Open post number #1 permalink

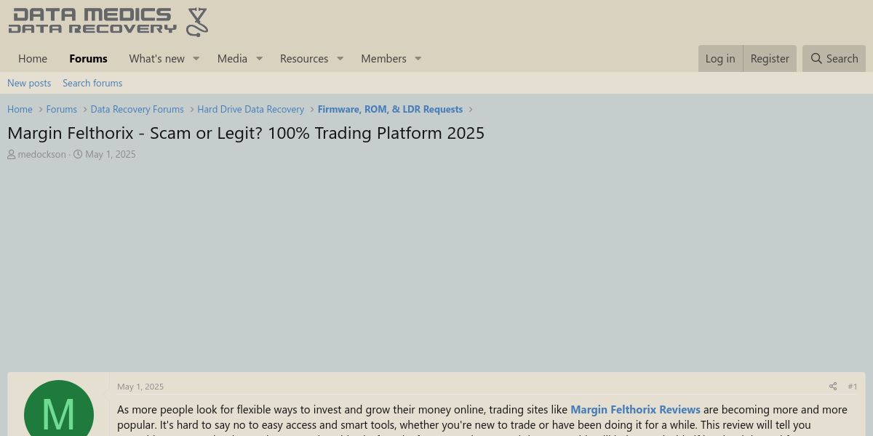click(853, 387)
